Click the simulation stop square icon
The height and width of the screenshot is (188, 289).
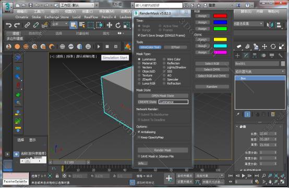[107, 46]
